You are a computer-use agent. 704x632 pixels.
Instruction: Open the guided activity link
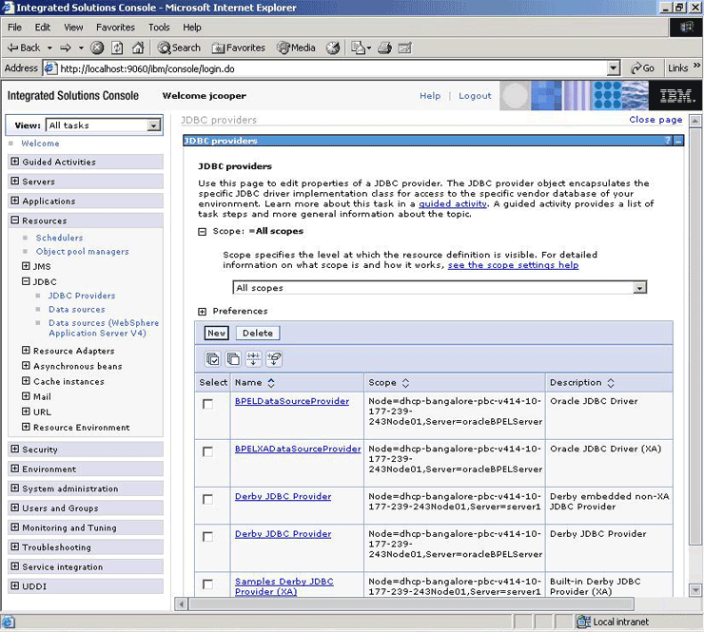(x=453, y=203)
